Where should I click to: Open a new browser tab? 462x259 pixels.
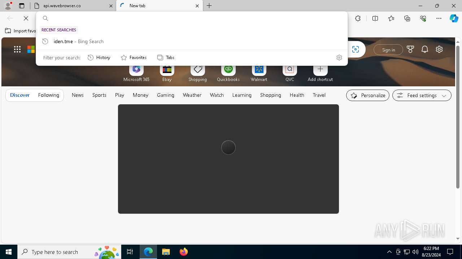[209, 6]
